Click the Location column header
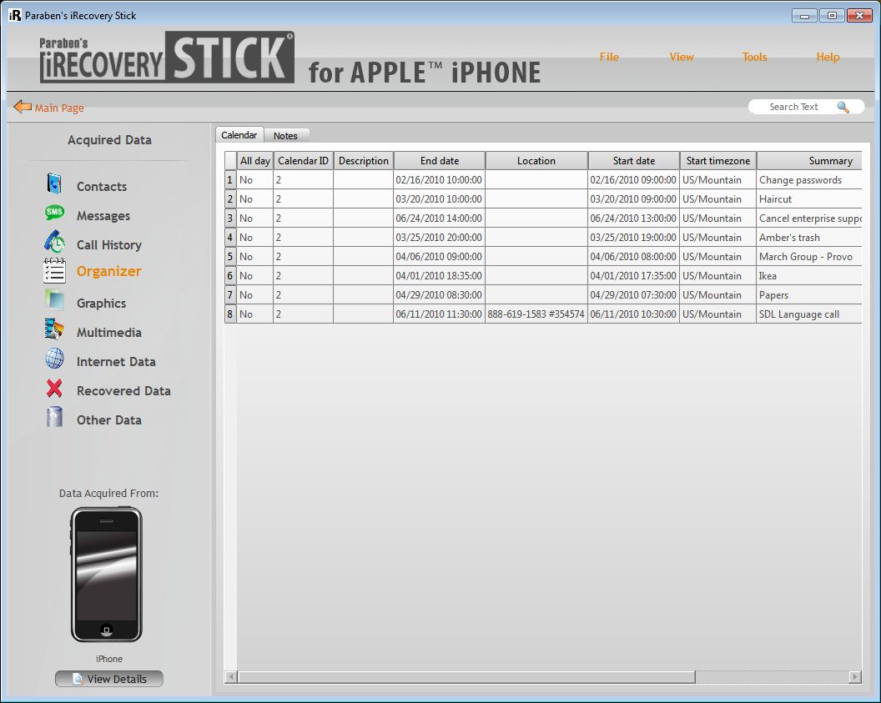Image resolution: width=881 pixels, height=703 pixels. (536, 161)
